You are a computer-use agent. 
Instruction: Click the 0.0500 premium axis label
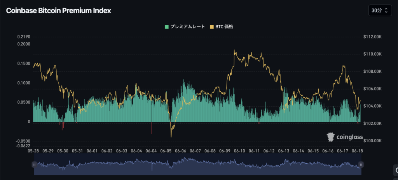click(x=24, y=102)
